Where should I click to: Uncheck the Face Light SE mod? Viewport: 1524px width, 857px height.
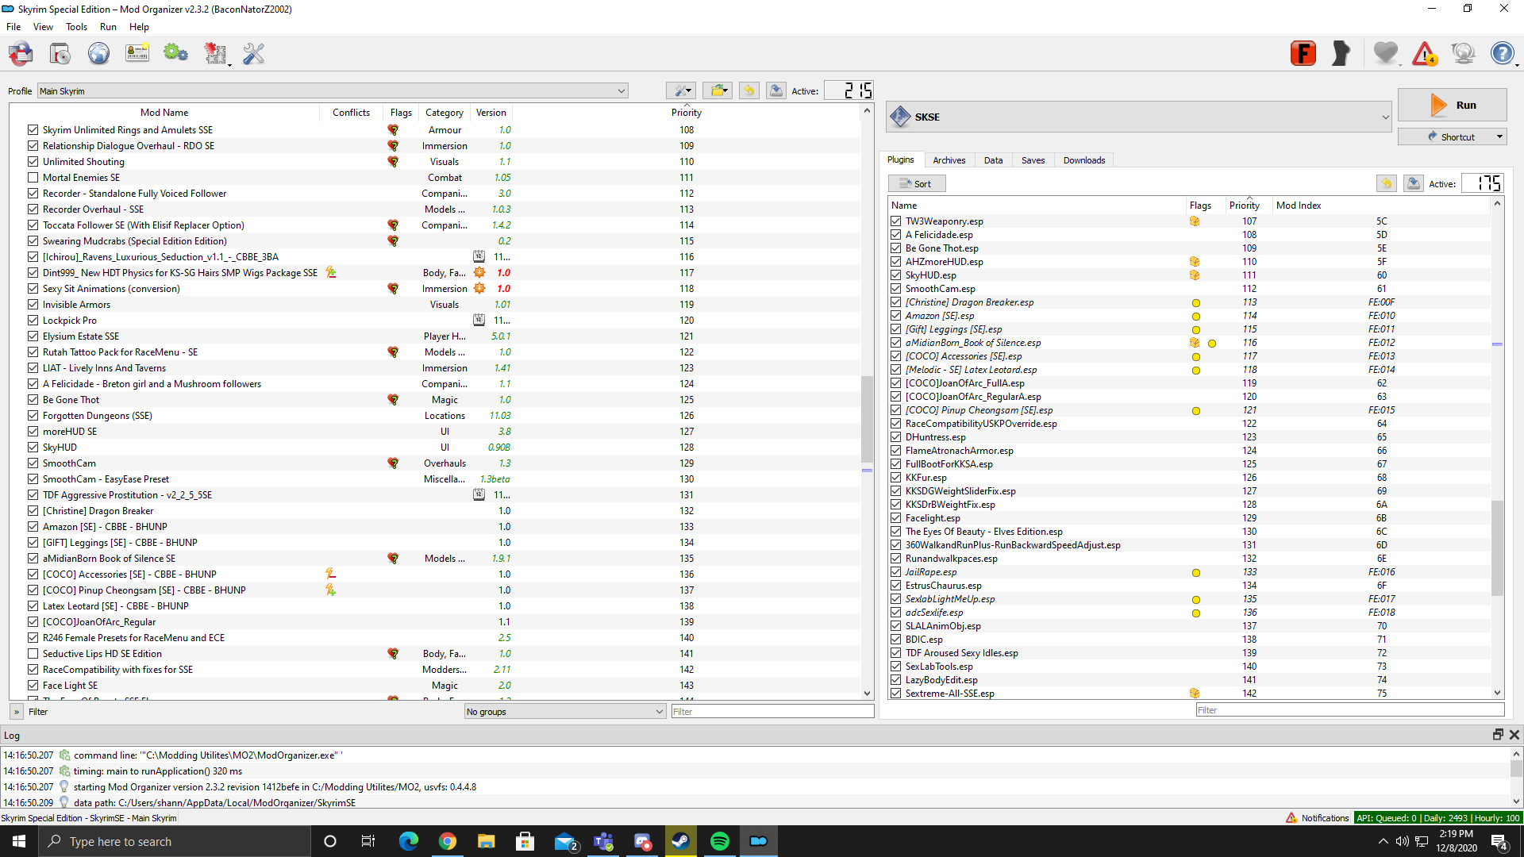pyautogui.click(x=33, y=686)
